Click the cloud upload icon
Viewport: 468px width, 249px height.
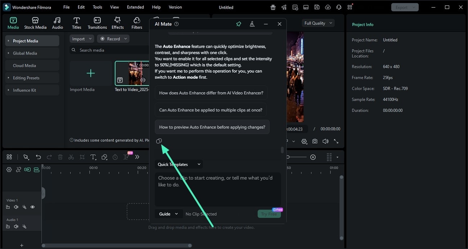pyautogui.click(x=328, y=7)
